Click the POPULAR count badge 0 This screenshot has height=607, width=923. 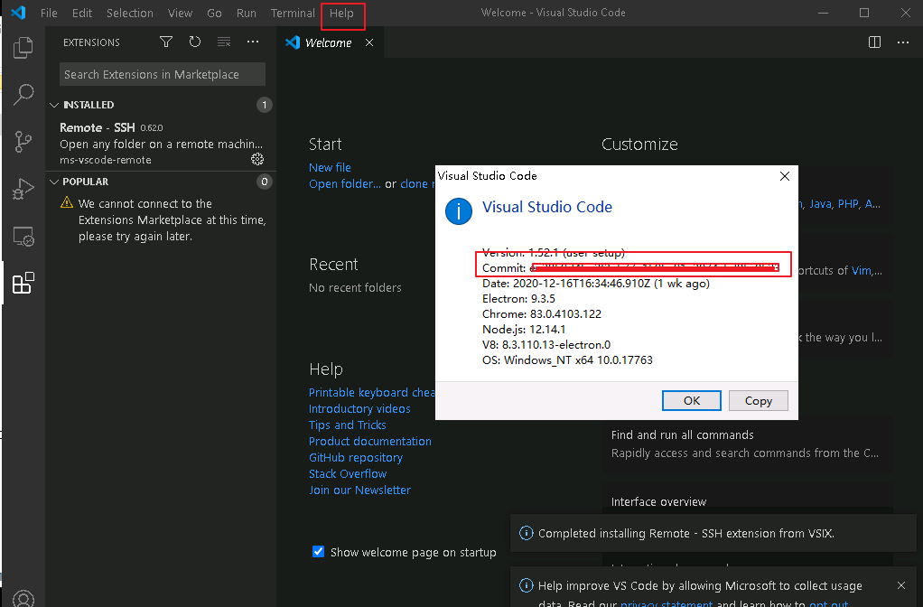coord(265,182)
